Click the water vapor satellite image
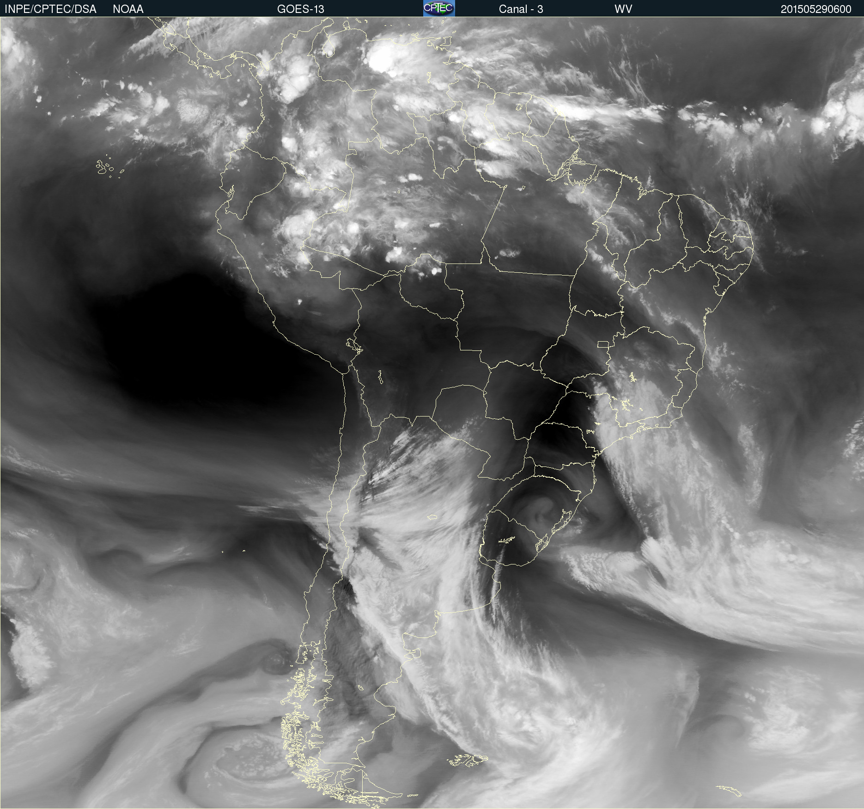This screenshot has height=809, width=864. point(432,413)
